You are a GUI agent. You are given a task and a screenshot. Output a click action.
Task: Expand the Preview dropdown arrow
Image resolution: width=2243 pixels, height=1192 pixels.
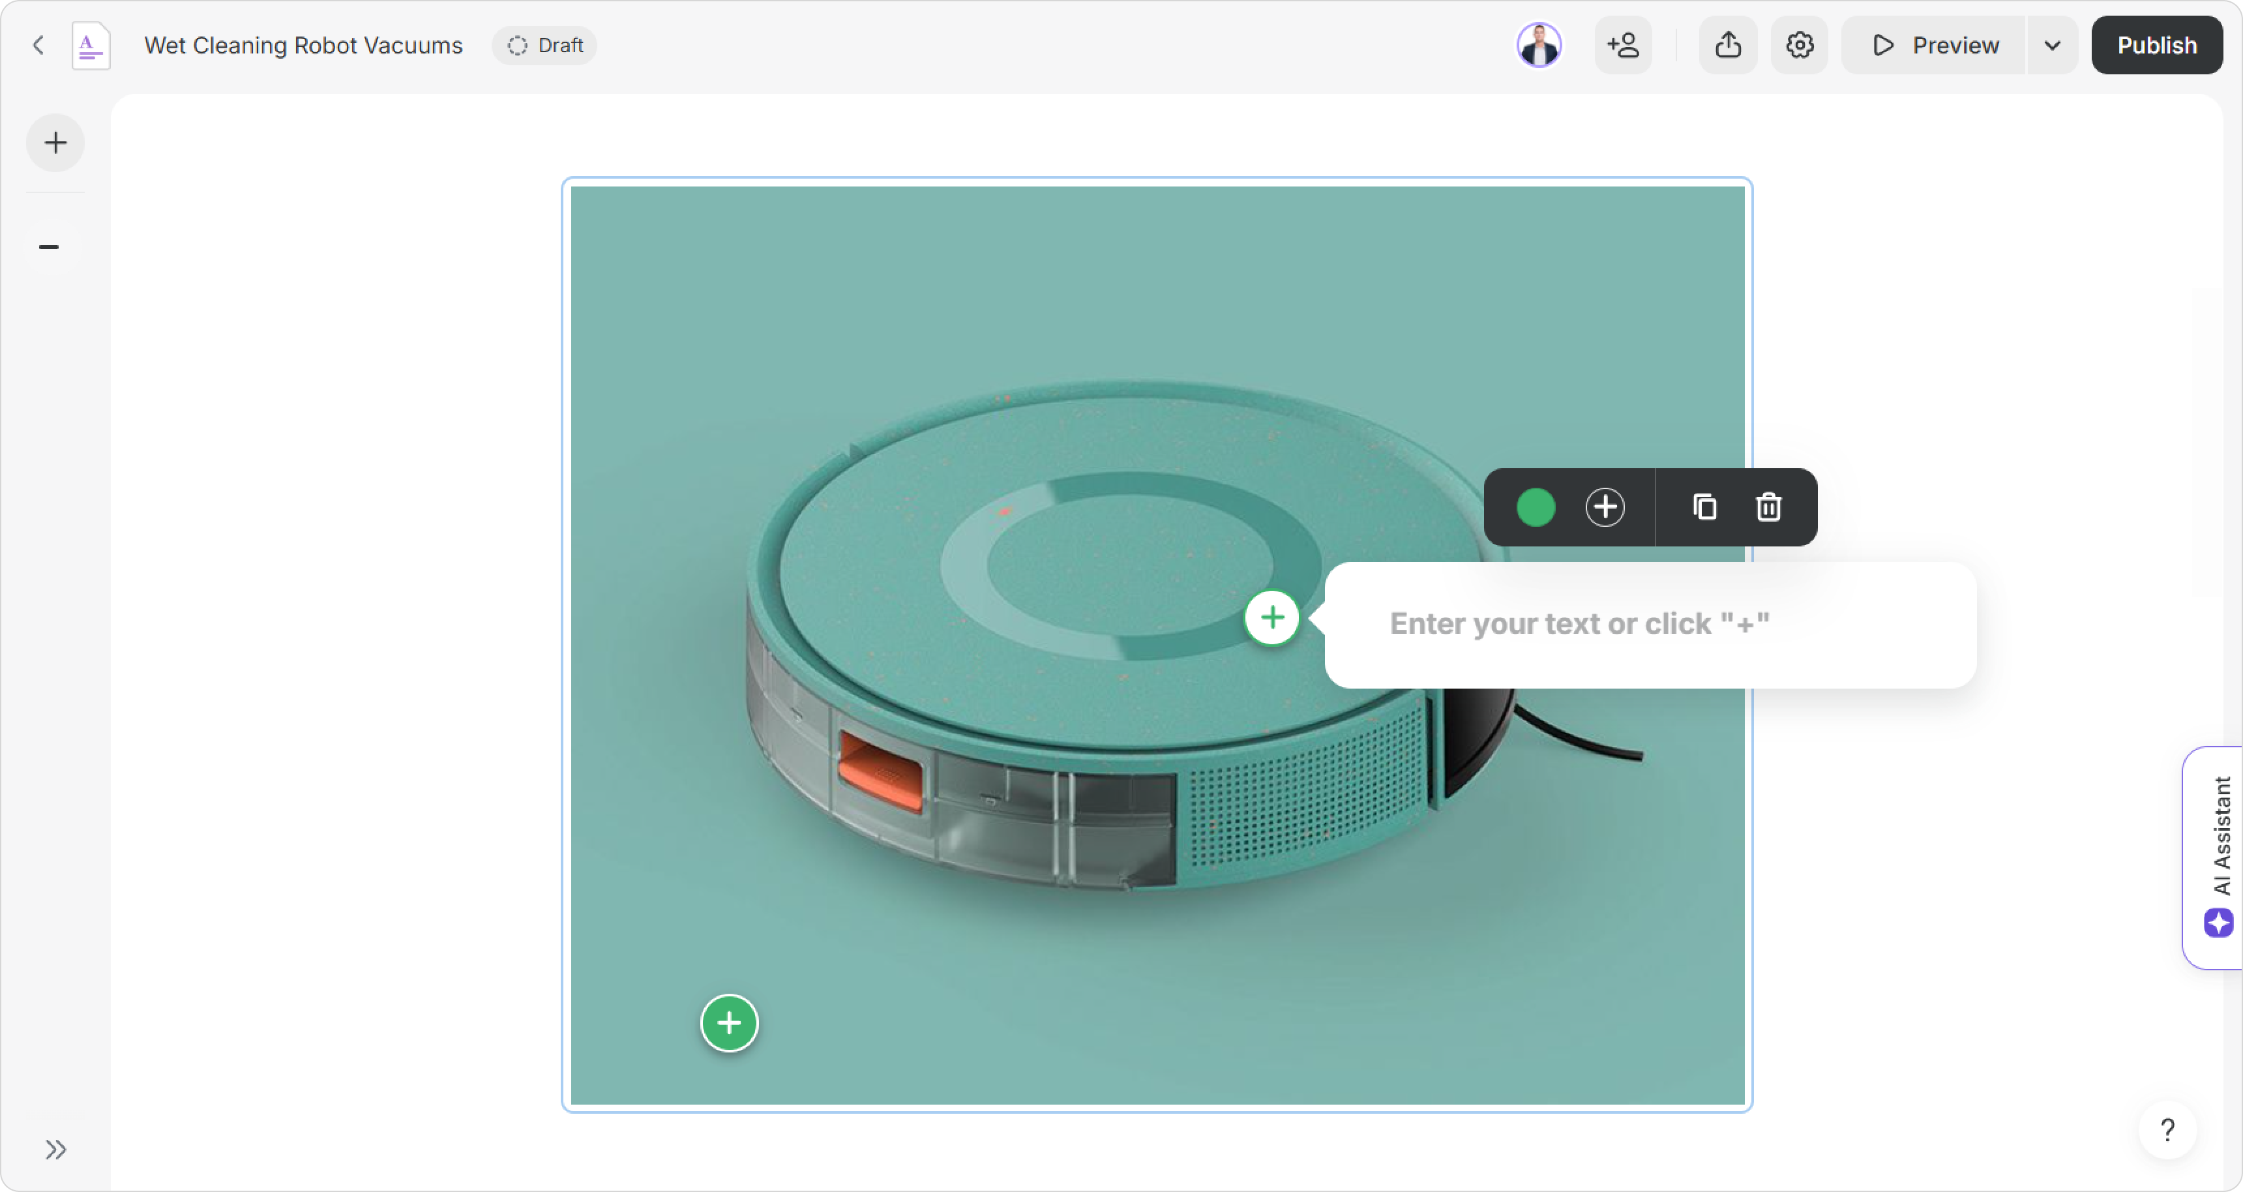(2053, 45)
